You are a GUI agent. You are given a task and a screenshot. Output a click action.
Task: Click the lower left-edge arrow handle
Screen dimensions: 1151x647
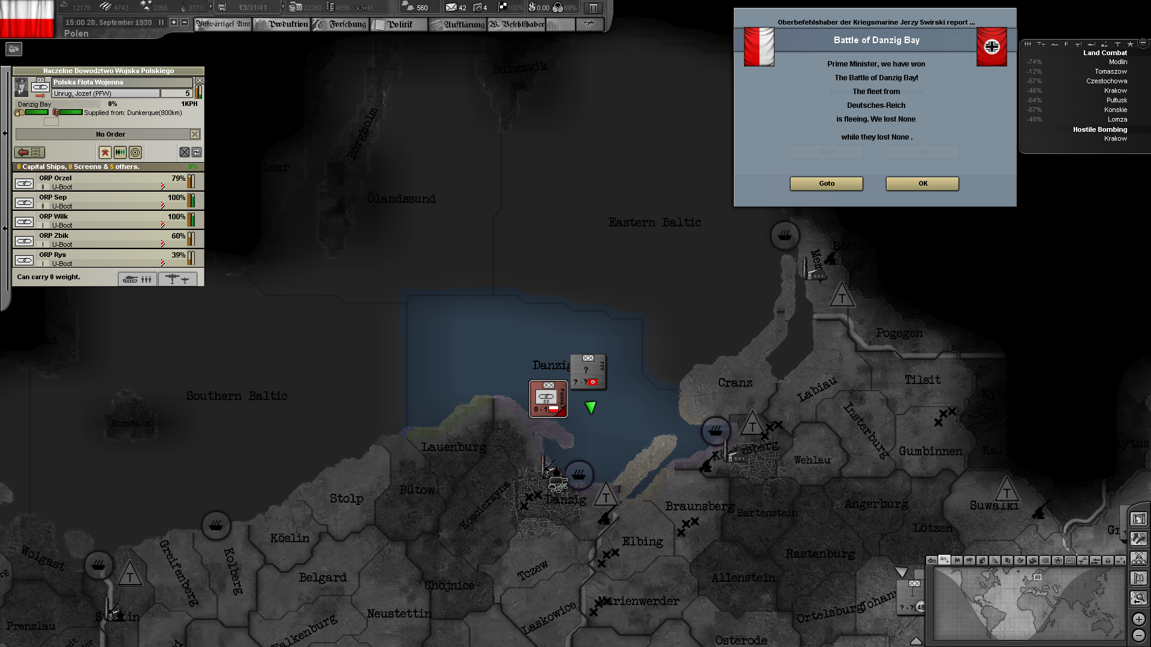[5, 228]
